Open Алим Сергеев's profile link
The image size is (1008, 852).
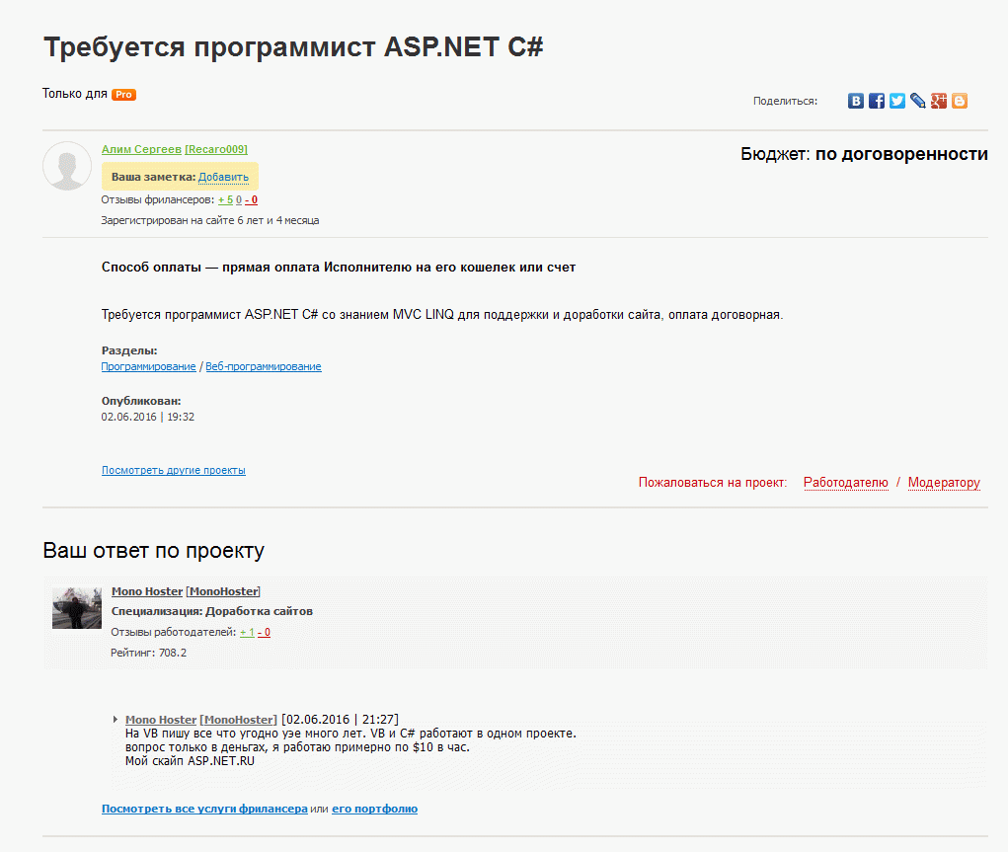click(141, 149)
